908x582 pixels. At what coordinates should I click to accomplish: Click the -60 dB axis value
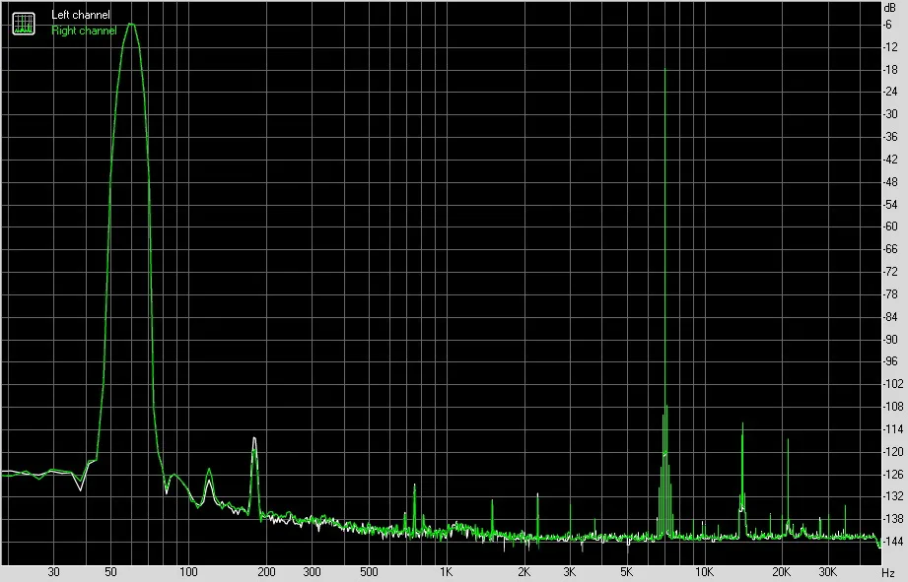point(890,226)
